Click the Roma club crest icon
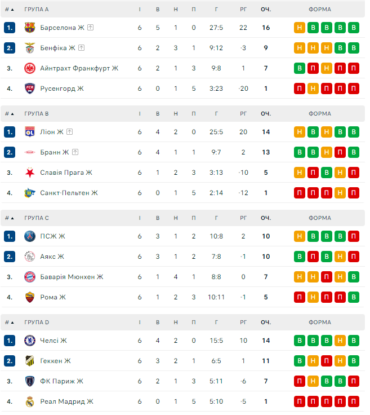This screenshot has width=370, height=415. tap(30, 297)
